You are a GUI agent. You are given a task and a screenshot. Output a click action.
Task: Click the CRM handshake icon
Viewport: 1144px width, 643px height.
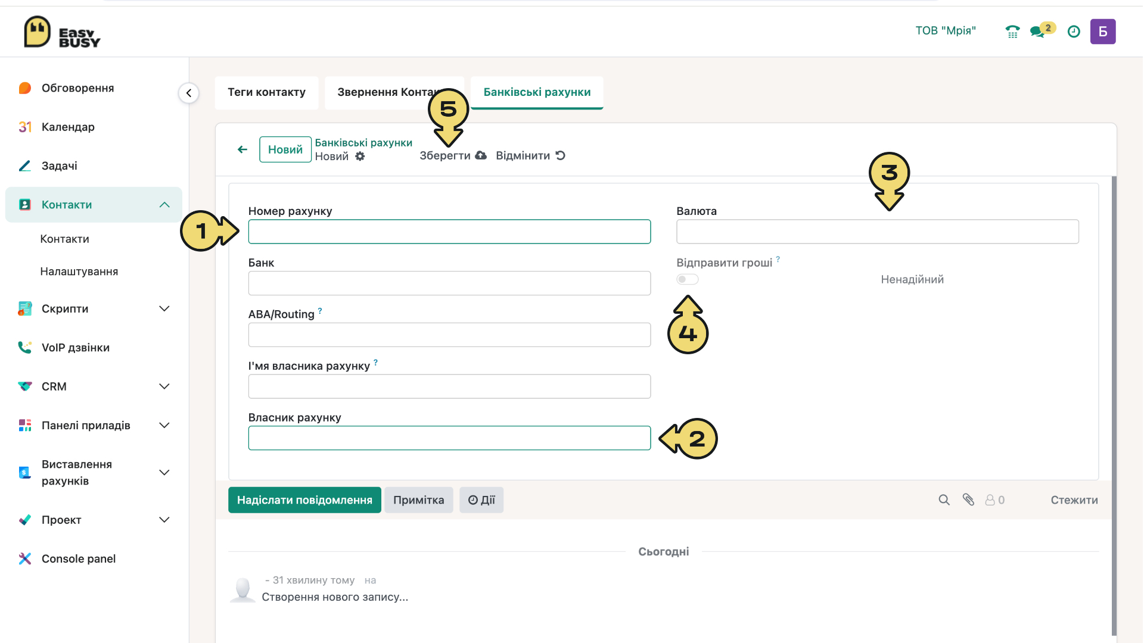coord(25,386)
